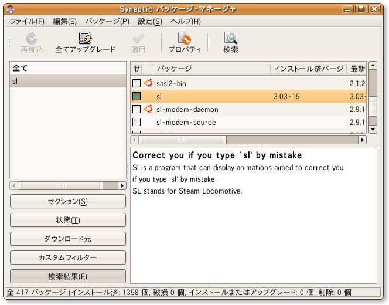389x305 pixels.
Task: Mark the sl-modem-source package checkbox
Action: point(137,122)
